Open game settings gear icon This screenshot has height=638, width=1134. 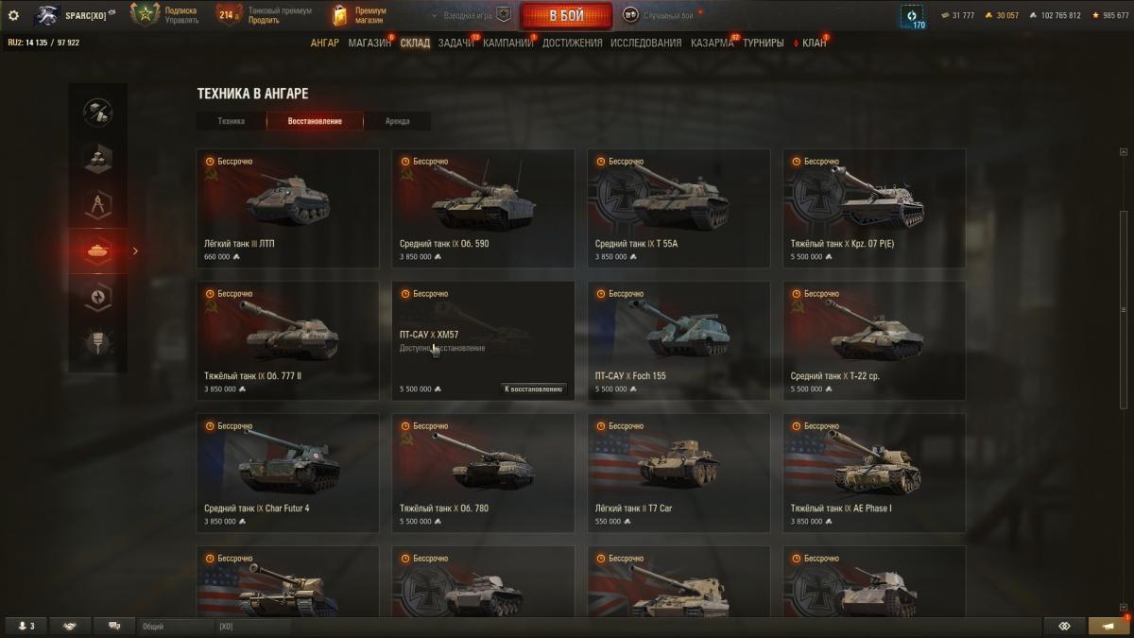tap(13, 15)
